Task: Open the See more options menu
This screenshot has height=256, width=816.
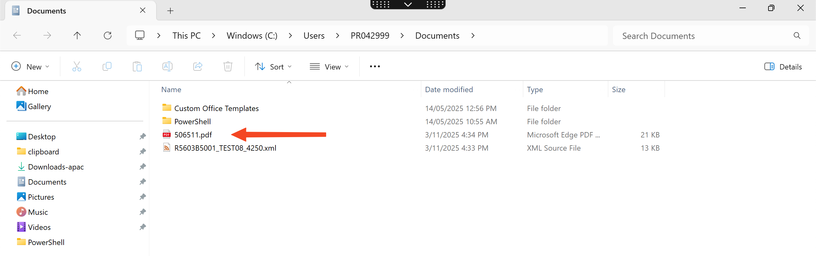Action: point(375,66)
